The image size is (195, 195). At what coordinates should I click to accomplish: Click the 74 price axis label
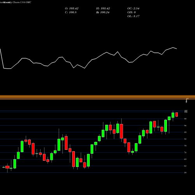tap(185, 152)
